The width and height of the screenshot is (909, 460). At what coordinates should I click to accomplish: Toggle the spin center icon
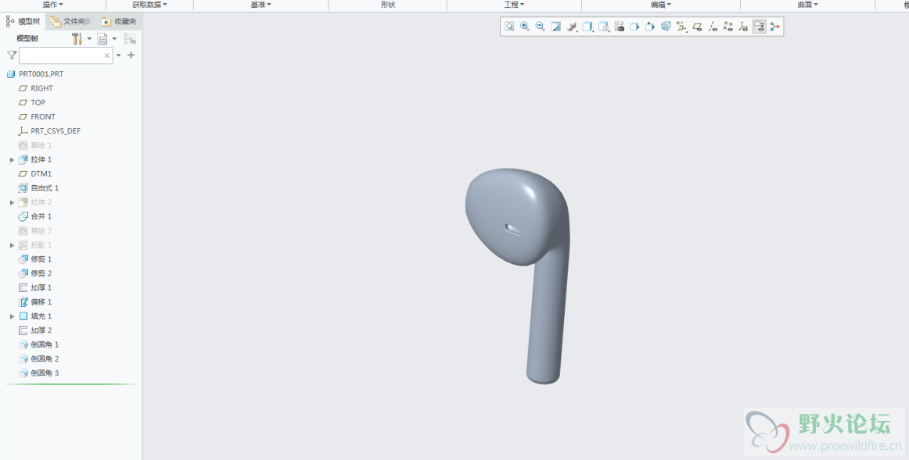tap(775, 27)
